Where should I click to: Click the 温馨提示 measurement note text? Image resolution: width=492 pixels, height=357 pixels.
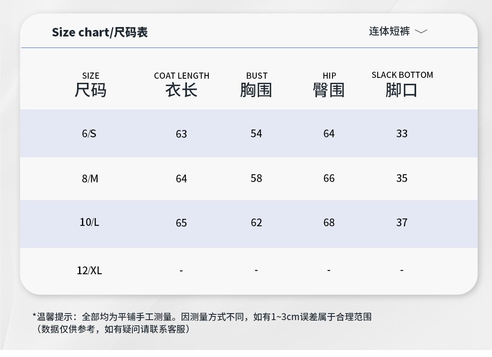tap(202, 317)
